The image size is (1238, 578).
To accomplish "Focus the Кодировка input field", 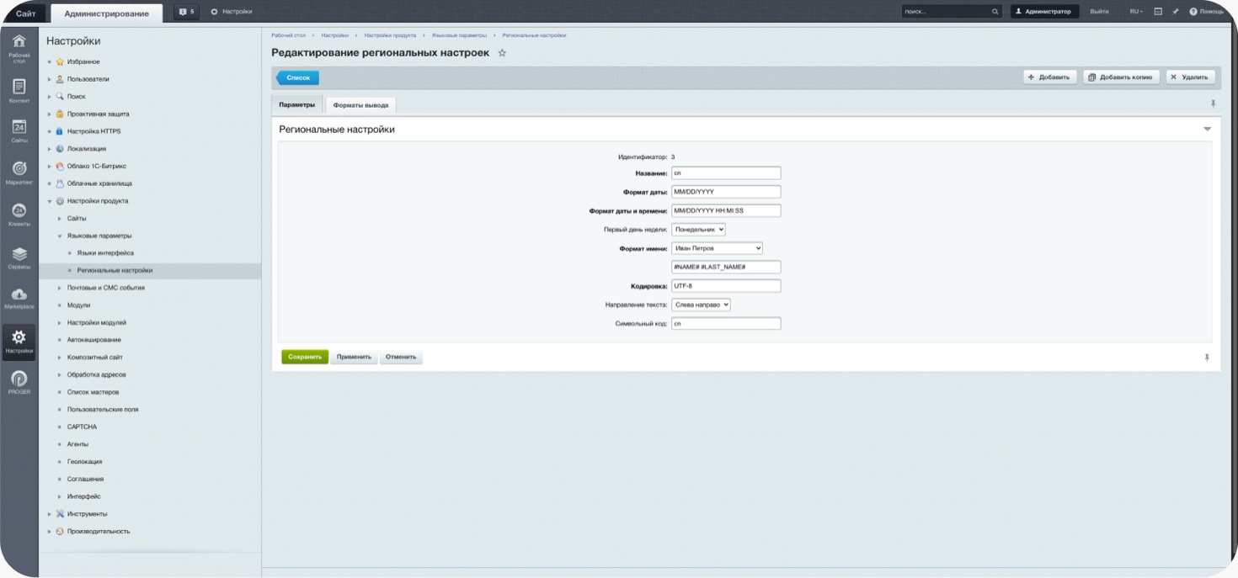I will point(726,286).
